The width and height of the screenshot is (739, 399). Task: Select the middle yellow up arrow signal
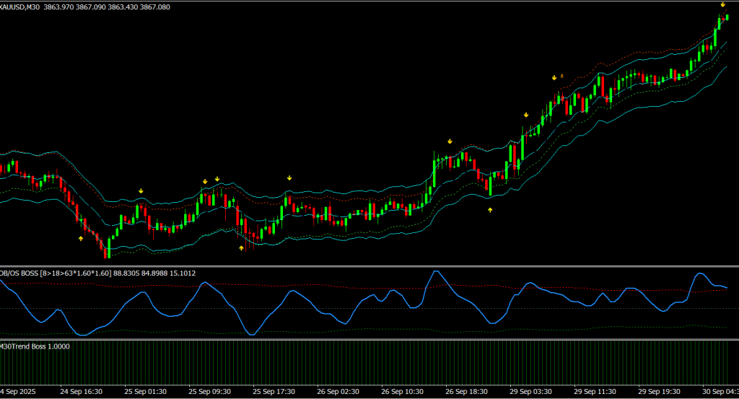click(x=241, y=247)
